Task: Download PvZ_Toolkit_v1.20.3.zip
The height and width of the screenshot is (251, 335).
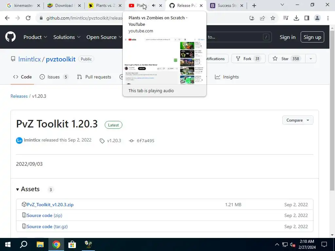Action: click(50, 205)
